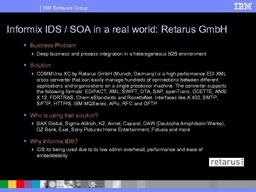Viewport: 256px width, 192px height.
Task: Click the arrow bullet before 'COMMUnix XC'
Action: pos(33,74)
